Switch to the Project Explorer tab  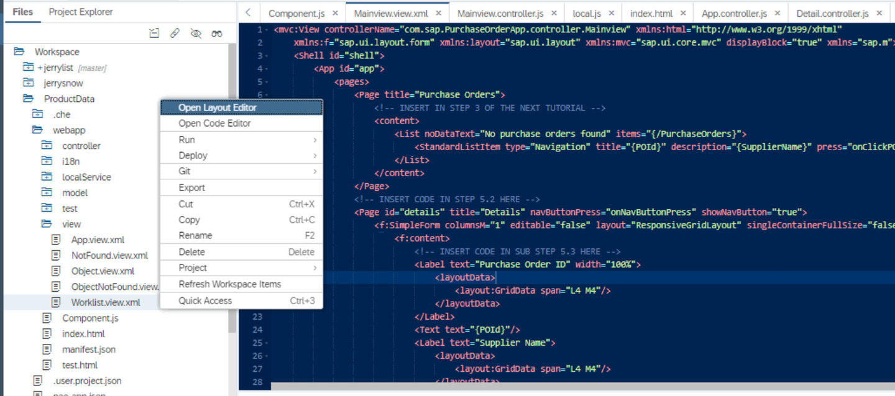click(81, 12)
